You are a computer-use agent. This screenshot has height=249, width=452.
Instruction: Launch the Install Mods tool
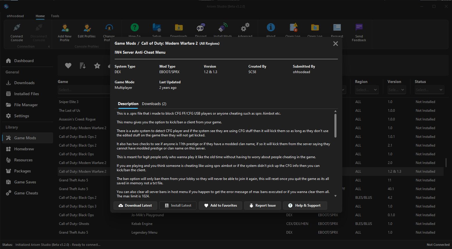[x=223, y=27]
